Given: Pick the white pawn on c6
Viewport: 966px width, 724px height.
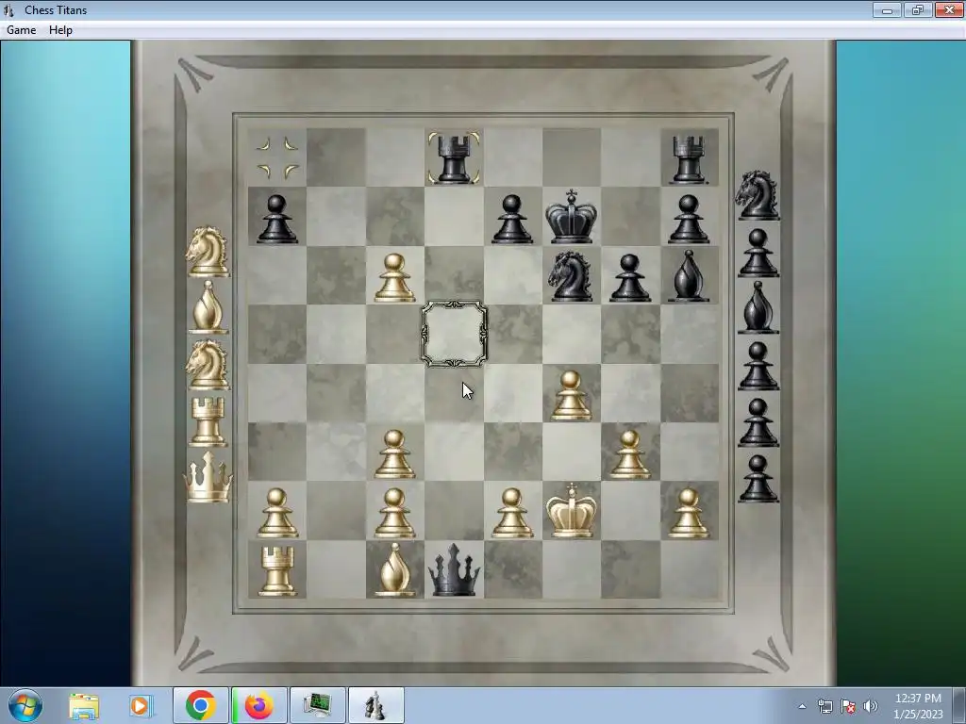Looking at the screenshot, I should pos(394,278).
